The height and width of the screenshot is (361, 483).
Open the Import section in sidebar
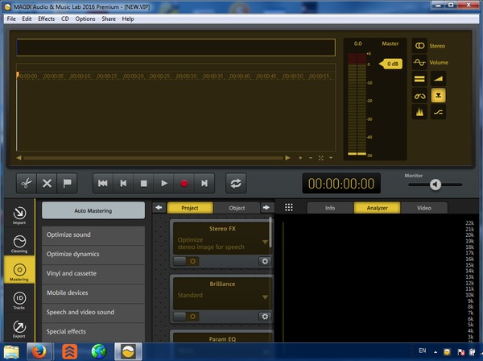[x=19, y=217]
